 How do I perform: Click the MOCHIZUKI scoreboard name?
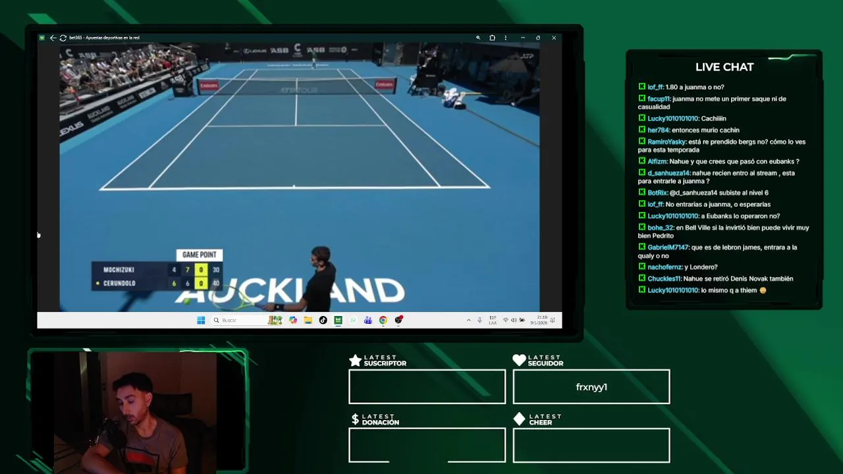pyautogui.click(x=119, y=270)
